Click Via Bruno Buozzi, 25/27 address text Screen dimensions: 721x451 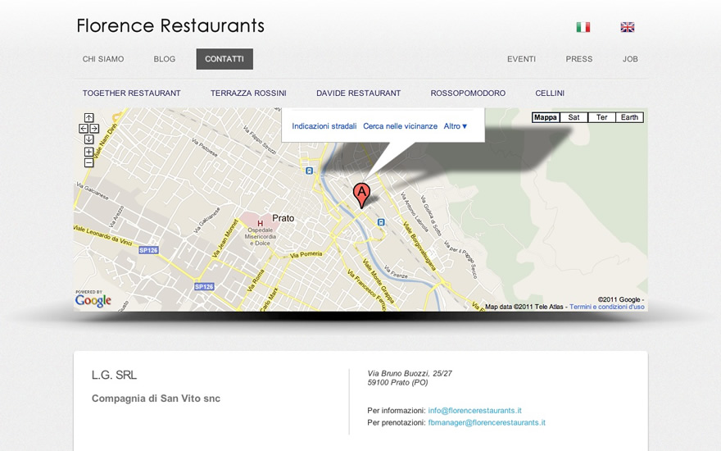point(410,374)
